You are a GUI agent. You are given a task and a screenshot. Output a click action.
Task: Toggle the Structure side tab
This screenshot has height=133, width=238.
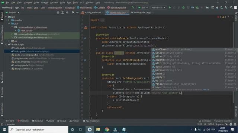point(2,77)
